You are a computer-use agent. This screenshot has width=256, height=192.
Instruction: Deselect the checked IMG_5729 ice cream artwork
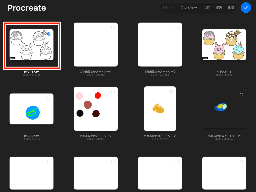pyautogui.click(x=49, y=34)
